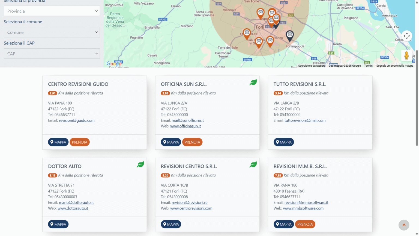Image resolution: width=419 pixels, height=236 pixels.
Task: Click the map camera controls icon
Action: tap(406, 36)
